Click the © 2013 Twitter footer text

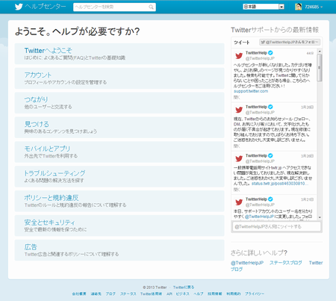click(x=155, y=288)
